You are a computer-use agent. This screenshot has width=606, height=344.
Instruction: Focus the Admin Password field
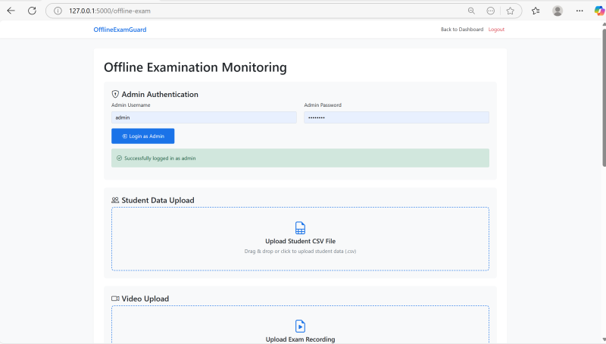tap(396, 117)
